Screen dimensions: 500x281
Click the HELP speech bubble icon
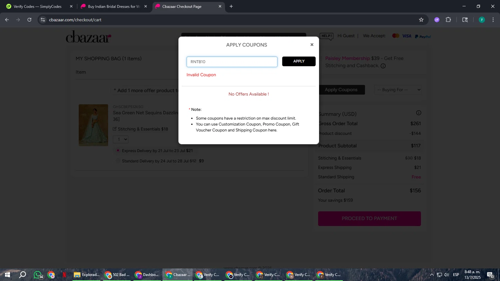[326, 36]
